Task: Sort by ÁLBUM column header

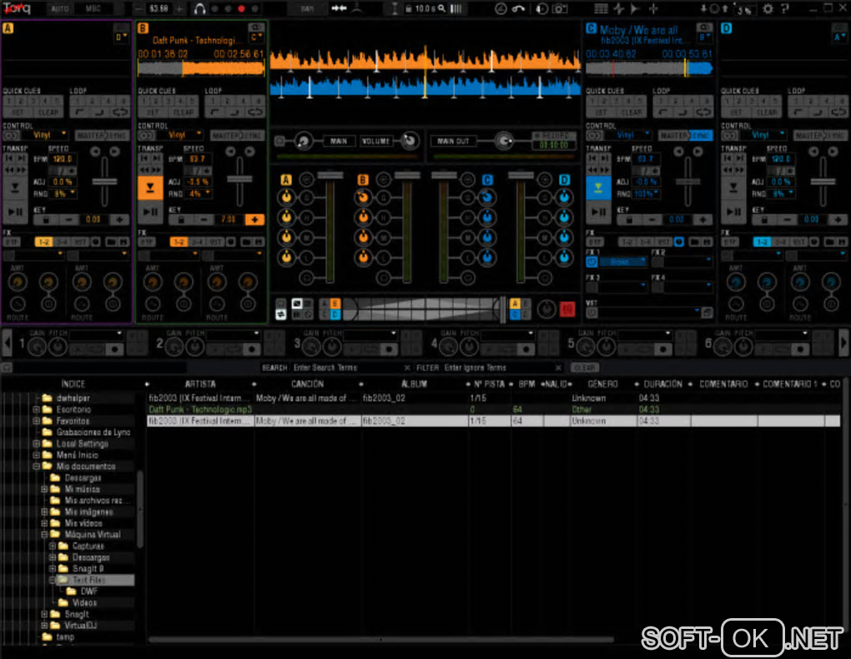Action: tap(414, 384)
